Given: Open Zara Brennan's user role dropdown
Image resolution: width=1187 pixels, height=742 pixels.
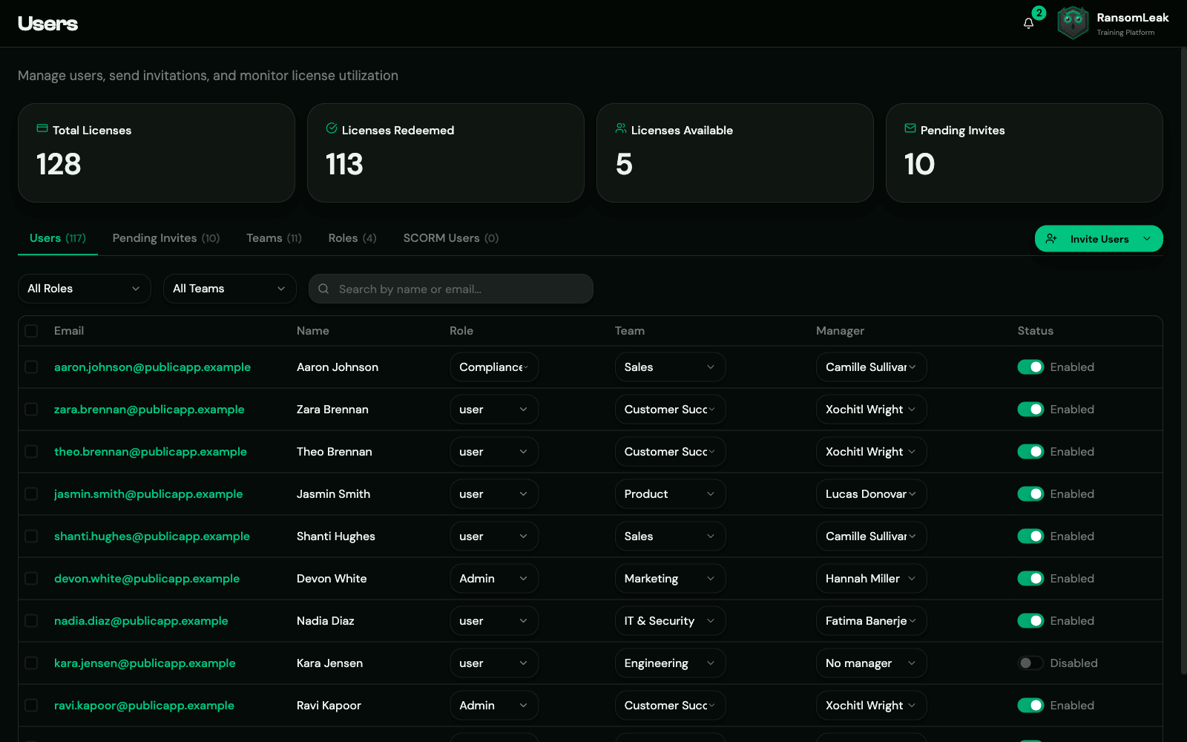Looking at the screenshot, I should [494, 410].
